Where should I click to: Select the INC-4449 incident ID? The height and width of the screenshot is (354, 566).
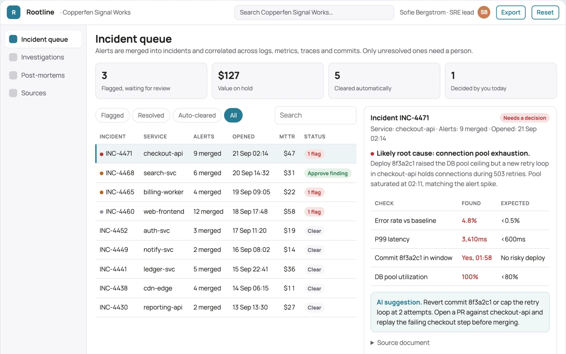pos(114,250)
